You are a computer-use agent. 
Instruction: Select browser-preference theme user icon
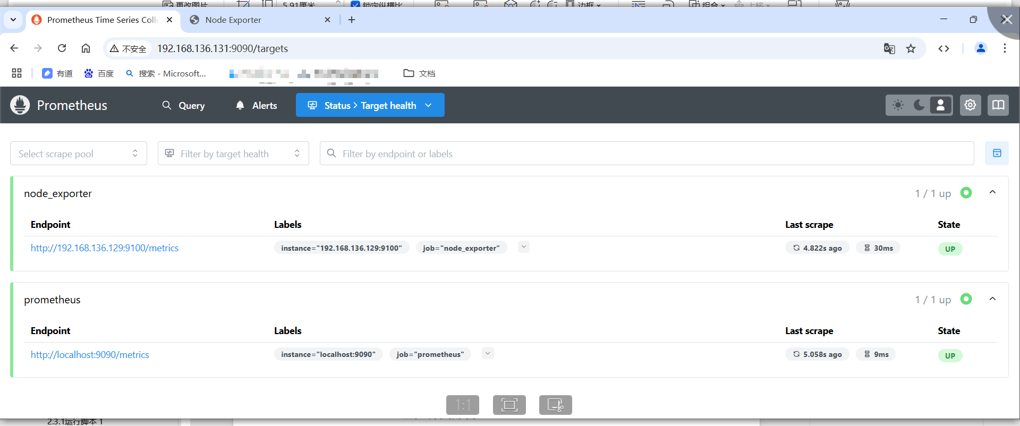click(940, 105)
